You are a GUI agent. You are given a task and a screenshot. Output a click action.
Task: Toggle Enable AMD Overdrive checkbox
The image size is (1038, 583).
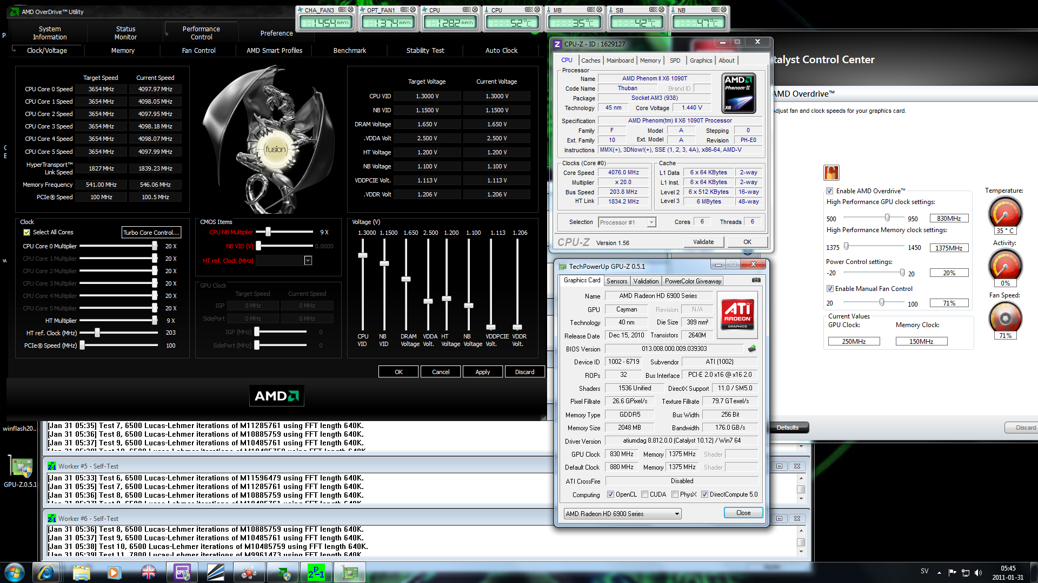[x=829, y=191]
